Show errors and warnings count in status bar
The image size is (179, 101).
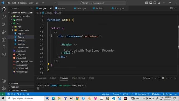[11, 94]
